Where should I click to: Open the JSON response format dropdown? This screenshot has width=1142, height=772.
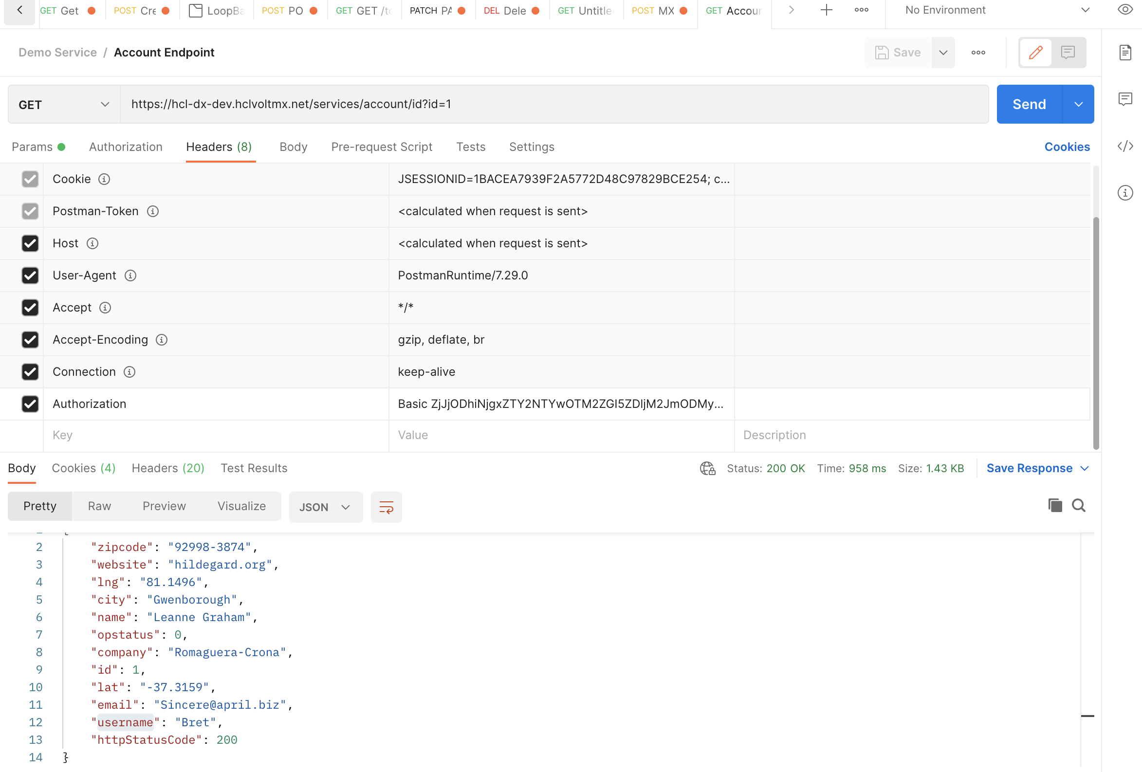[325, 507]
